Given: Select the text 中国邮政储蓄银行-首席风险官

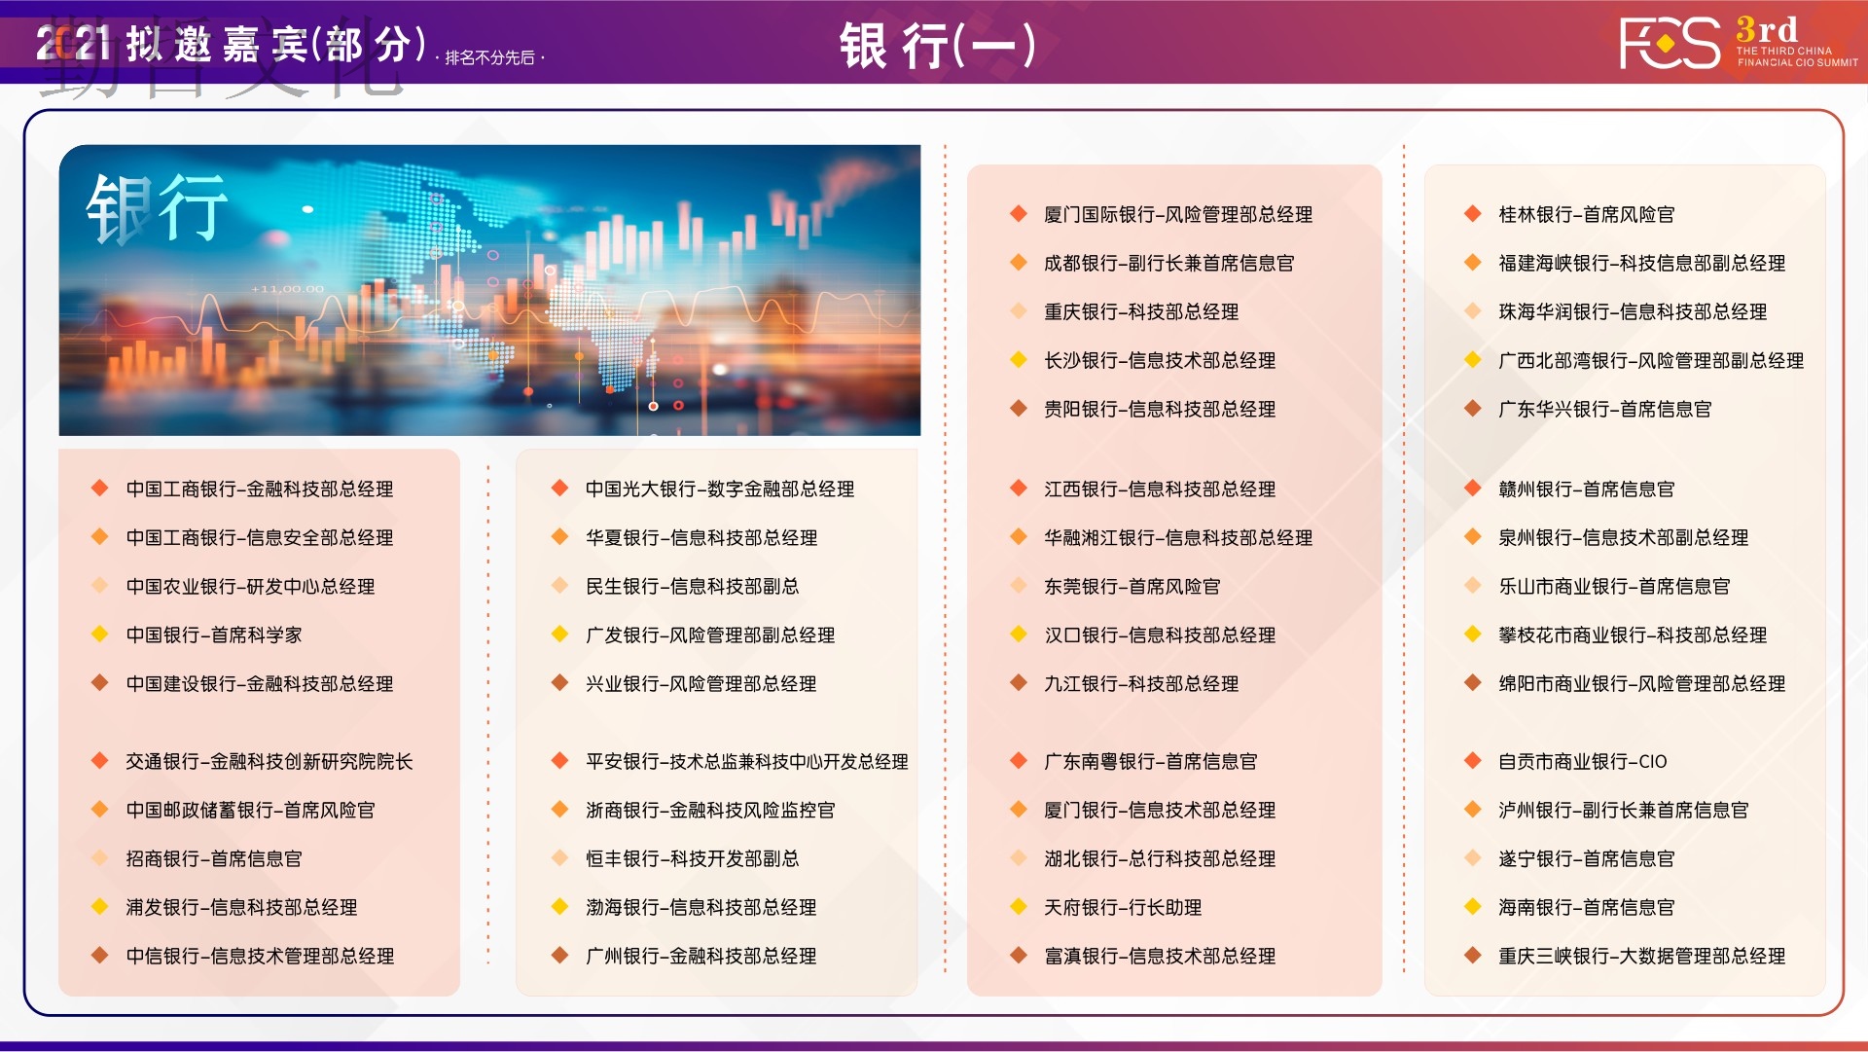Looking at the screenshot, I should point(251,810).
